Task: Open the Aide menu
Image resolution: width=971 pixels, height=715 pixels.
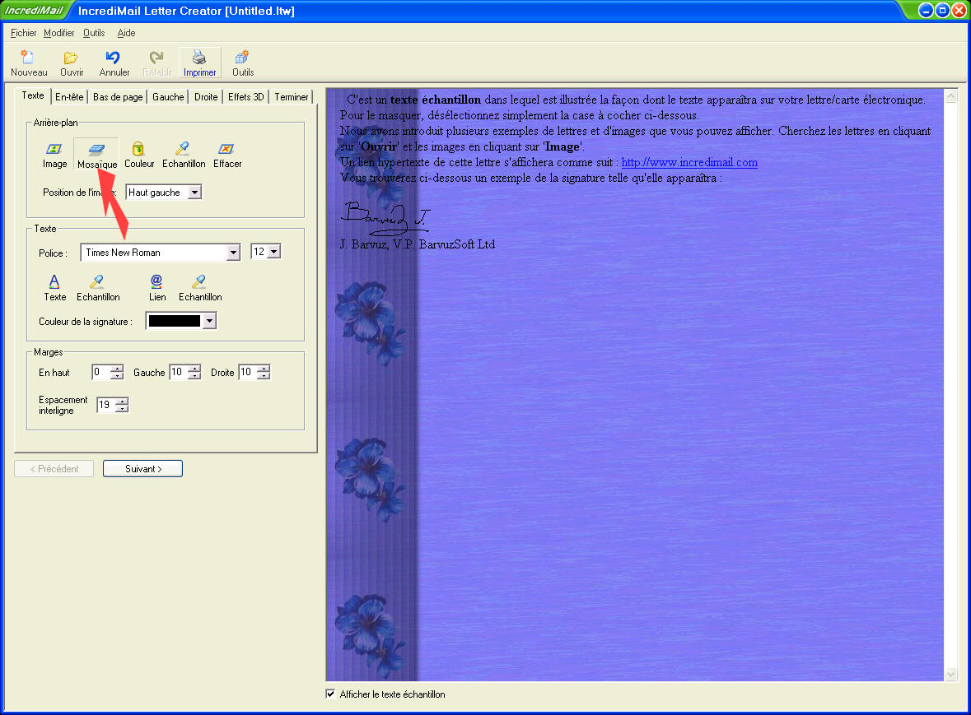Action: click(126, 33)
